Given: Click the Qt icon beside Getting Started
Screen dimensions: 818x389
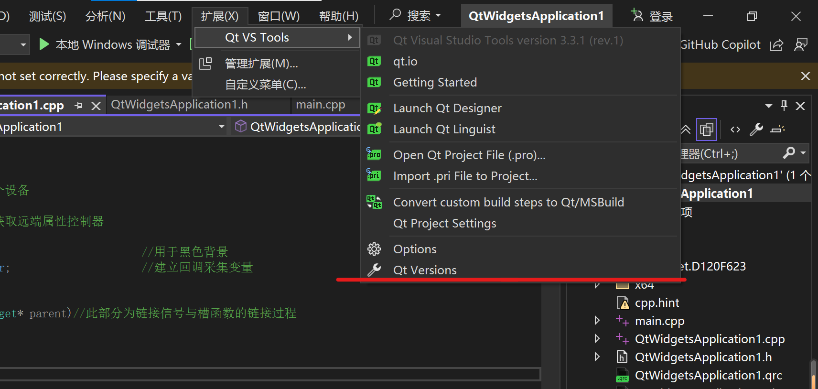Looking at the screenshot, I should point(374,82).
